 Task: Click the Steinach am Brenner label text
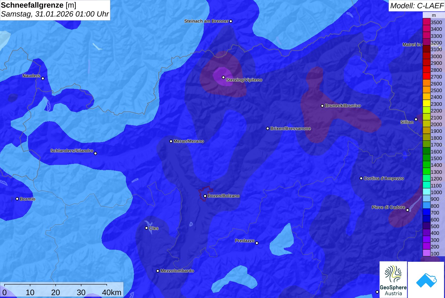coord(206,21)
